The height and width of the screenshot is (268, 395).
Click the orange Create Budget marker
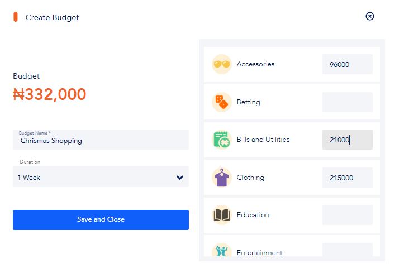tap(16, 17)
